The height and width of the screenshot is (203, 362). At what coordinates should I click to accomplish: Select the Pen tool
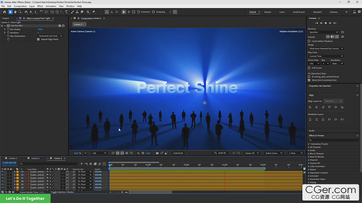[x=62, y=12]
